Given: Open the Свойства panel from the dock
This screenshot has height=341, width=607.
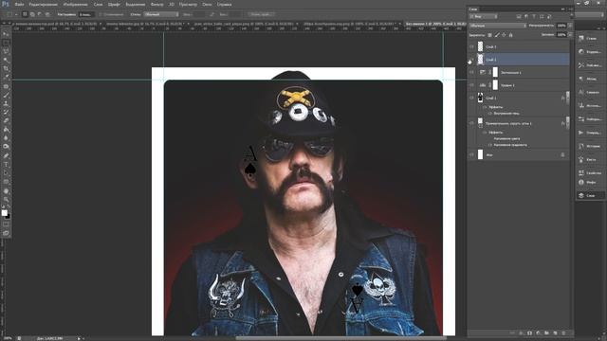Looking at the screenshot, I should [x=591, y=172].
